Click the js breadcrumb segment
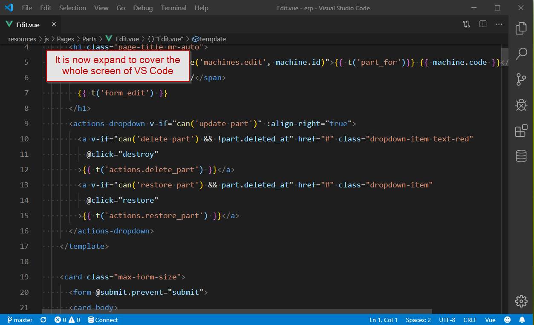Viewport: 534px width, 325px height. coord(46,39)
